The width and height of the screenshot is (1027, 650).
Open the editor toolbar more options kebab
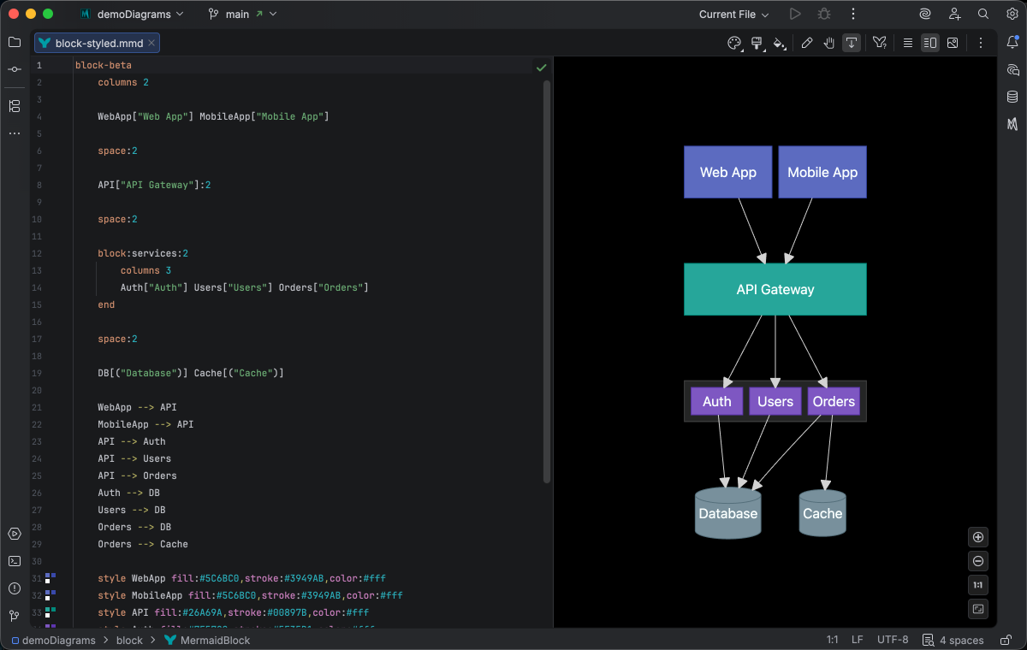[x=981, y=43]
